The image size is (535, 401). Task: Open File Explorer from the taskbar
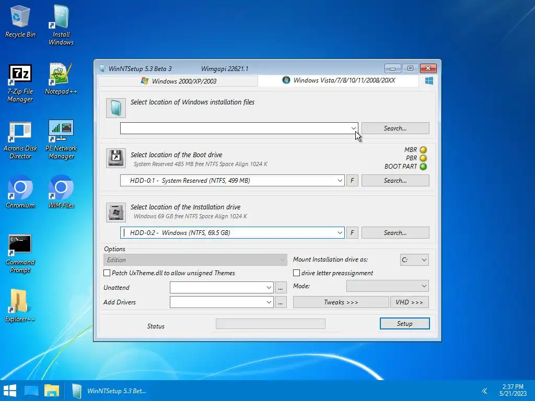[52, 391]
